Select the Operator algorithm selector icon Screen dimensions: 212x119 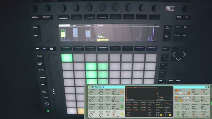coord(178,114)
